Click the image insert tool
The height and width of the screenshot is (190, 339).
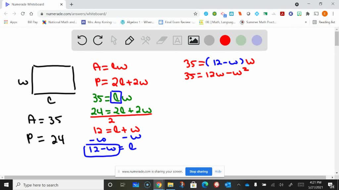pos(193,40)
